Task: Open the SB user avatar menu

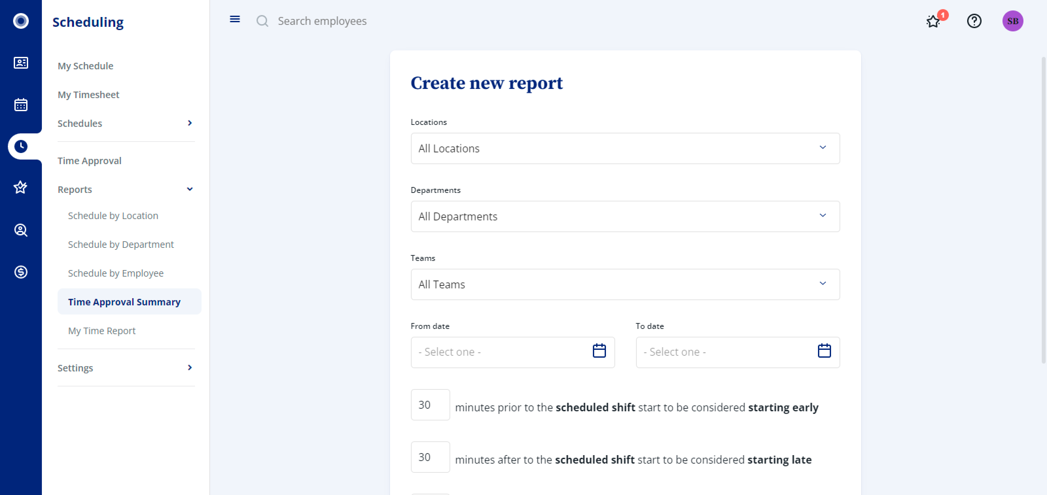Action: click(1012, 21)
